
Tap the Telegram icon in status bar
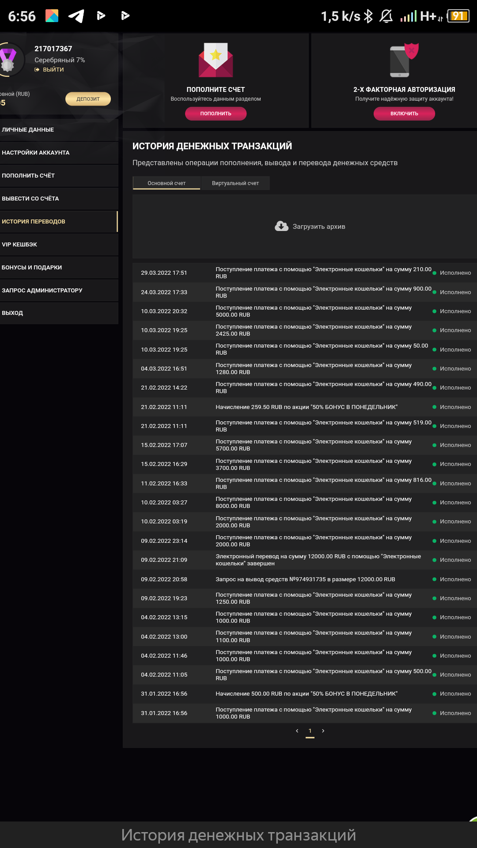[x=76, y=16]
